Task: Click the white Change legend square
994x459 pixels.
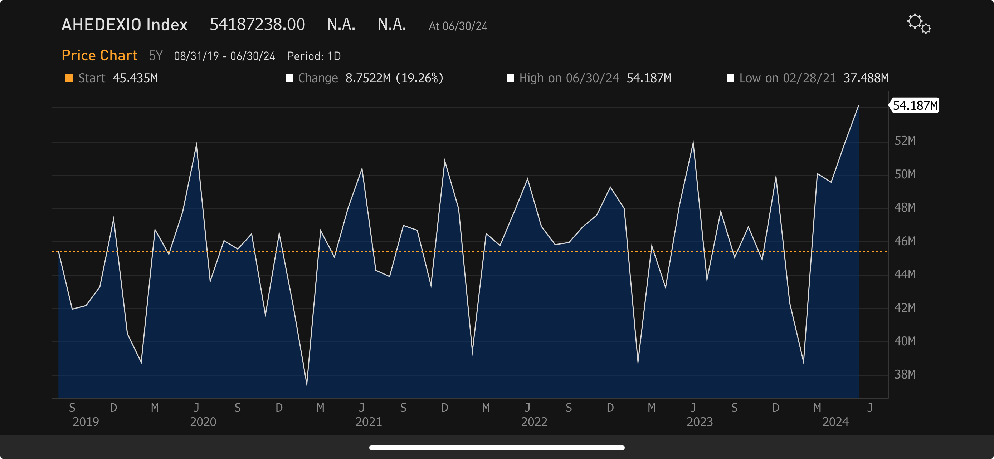Action: (x=289, y=78)
